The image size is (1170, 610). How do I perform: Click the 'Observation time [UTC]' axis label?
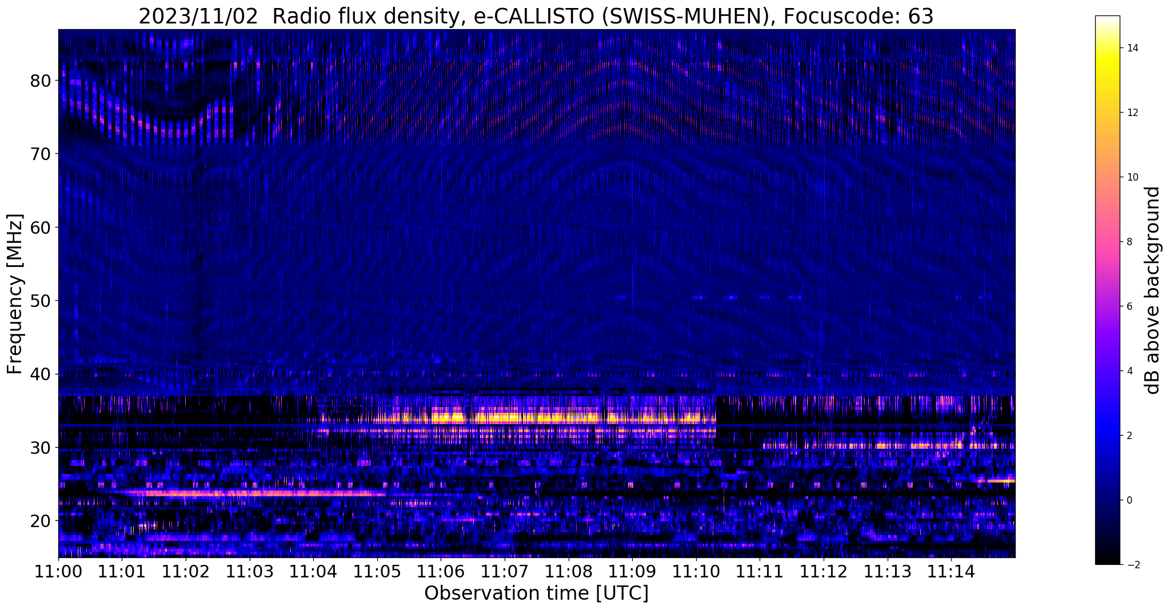click(536, 593)
